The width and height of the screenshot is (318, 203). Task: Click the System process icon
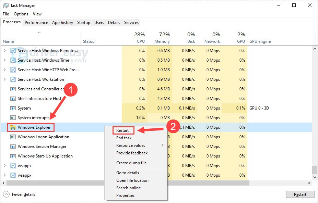[x=13, y=108]
